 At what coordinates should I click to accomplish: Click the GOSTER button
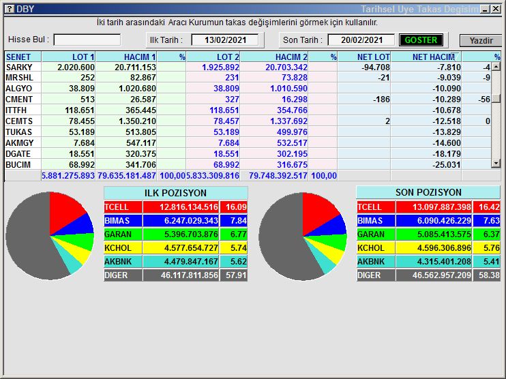(x=421, y=40)
